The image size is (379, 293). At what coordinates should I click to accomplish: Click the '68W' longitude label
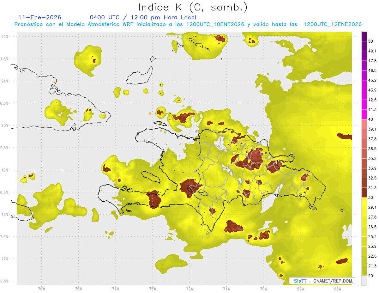(337, 289)
